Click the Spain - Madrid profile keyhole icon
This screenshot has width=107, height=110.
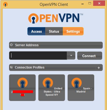(77, 83)
